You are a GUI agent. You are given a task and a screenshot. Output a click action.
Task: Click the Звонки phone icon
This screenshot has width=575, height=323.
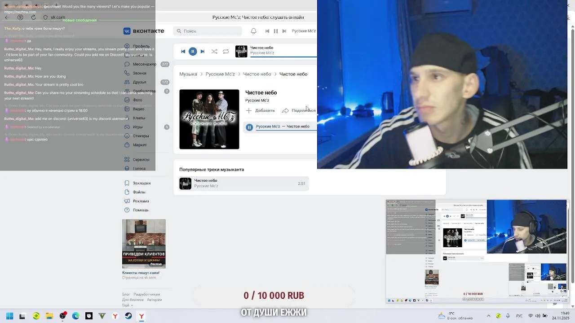(x=127, y=73)
